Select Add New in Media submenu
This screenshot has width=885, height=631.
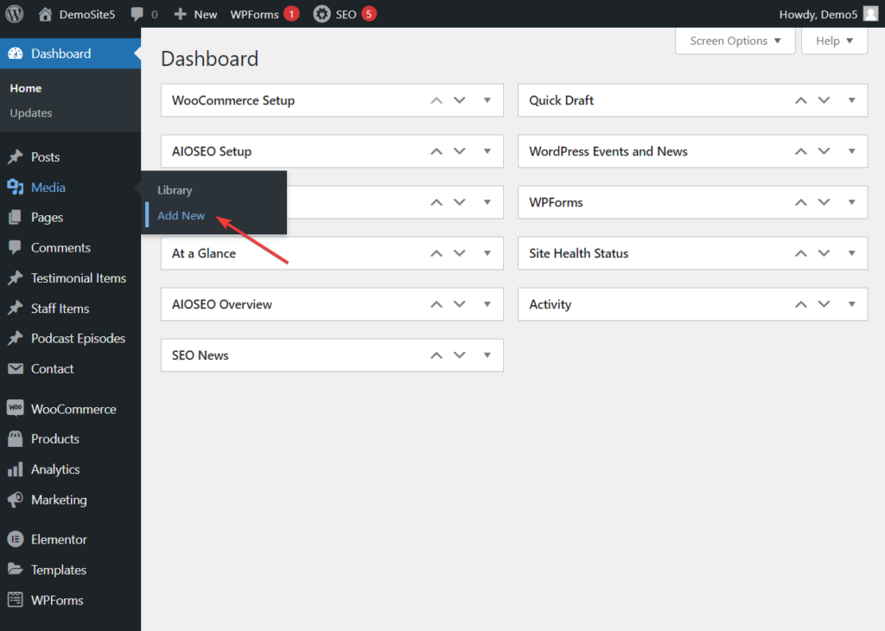[x=181, y=215]
